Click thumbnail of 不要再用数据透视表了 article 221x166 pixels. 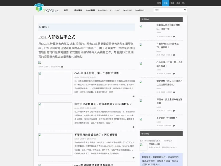pos(55,144)
